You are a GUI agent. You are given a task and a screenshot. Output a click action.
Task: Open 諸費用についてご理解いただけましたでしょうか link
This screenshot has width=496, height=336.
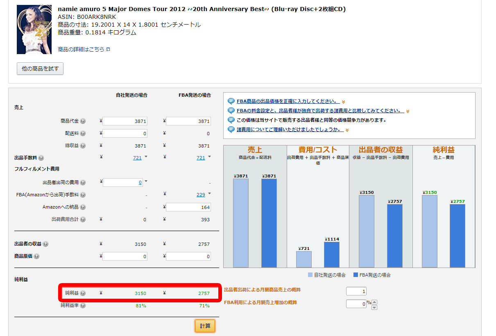tap(290, 129)
